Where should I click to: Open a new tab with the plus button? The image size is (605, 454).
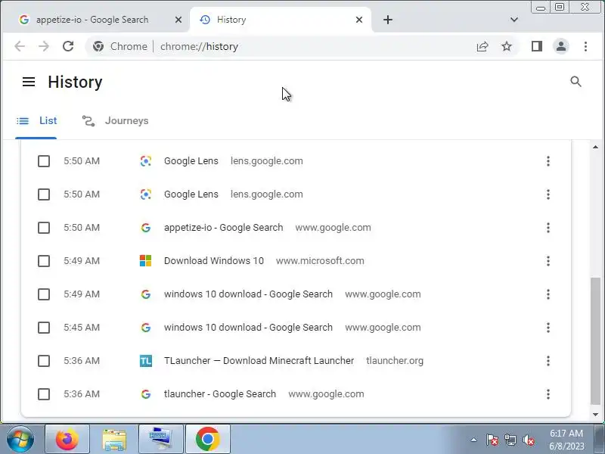tap(388, 20)
